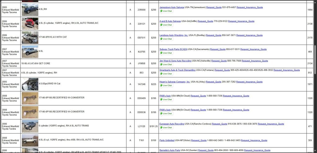Open Live Chat for Hearn's Salvage Company

[166, 85]
